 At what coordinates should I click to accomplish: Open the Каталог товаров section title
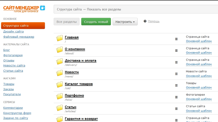[x=79, y=84]
